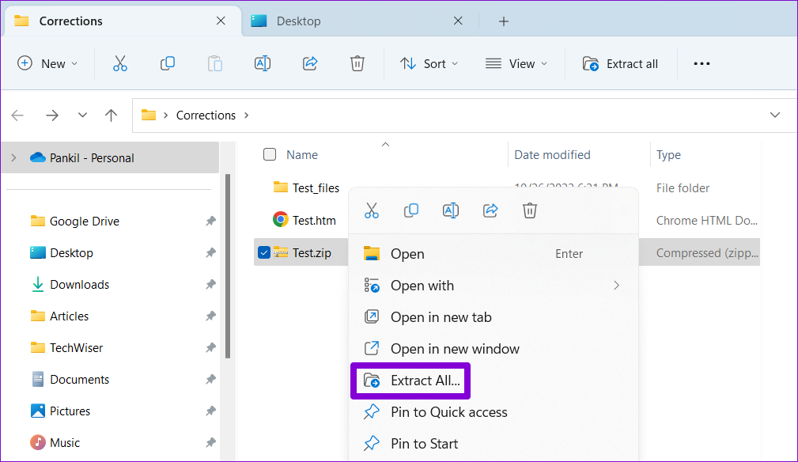Image resolution: width=798 pixels, height=462 pixels.
Task: Click the Test_files folder icon
Action: click(x=281, y=187)
